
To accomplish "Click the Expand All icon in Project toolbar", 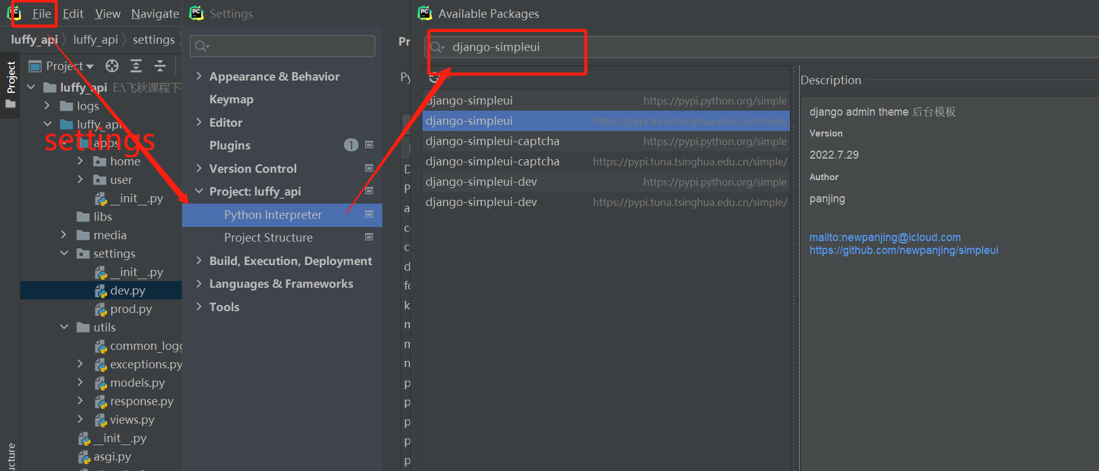I will [x=136, y=66].
